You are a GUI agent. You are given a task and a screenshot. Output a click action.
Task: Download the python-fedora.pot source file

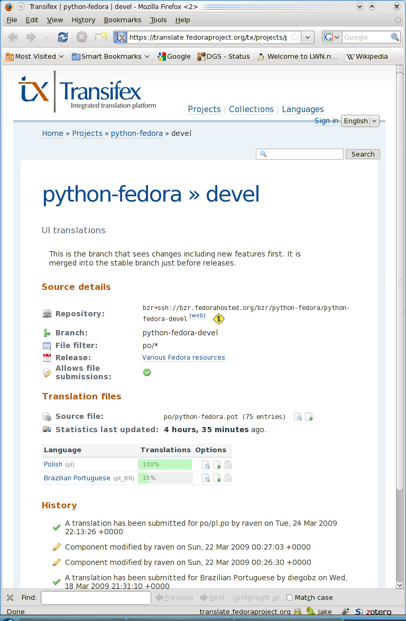(309, 417)
